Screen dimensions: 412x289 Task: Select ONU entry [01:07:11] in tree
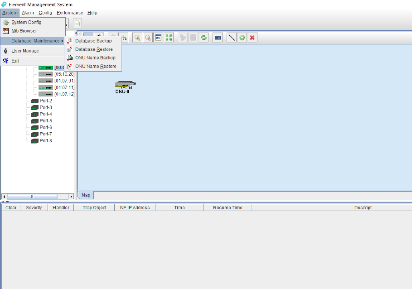pyautogui.click(x=64, y=87)
